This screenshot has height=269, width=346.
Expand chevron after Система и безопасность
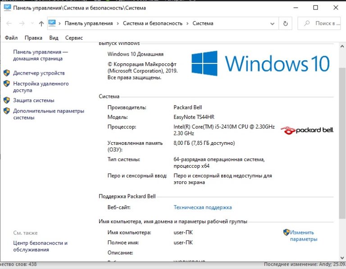(187, 23)
